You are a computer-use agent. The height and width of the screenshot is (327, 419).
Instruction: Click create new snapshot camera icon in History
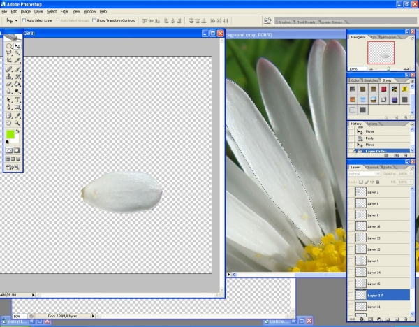pos(396,155)
